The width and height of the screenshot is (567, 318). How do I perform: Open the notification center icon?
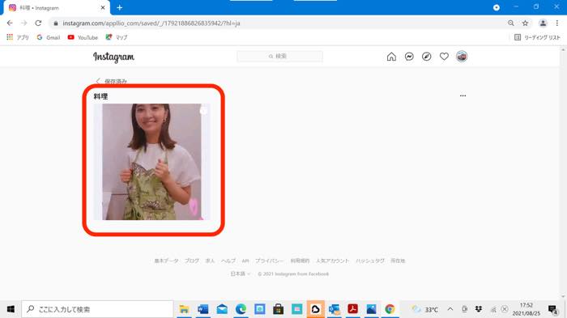coord(552,309)
